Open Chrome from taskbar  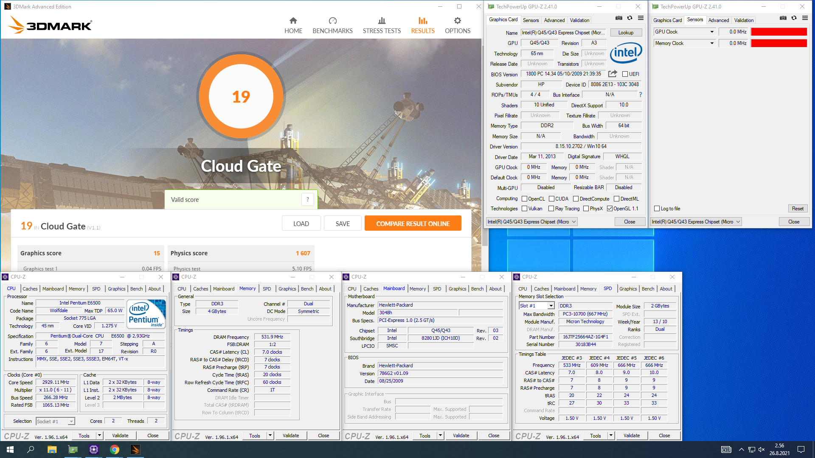point(115,450)
